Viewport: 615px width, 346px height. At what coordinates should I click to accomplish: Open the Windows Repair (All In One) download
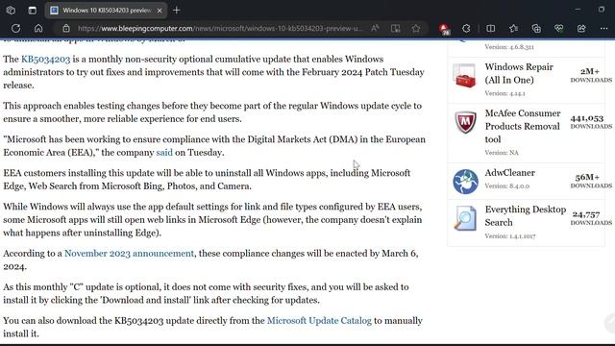519,73
